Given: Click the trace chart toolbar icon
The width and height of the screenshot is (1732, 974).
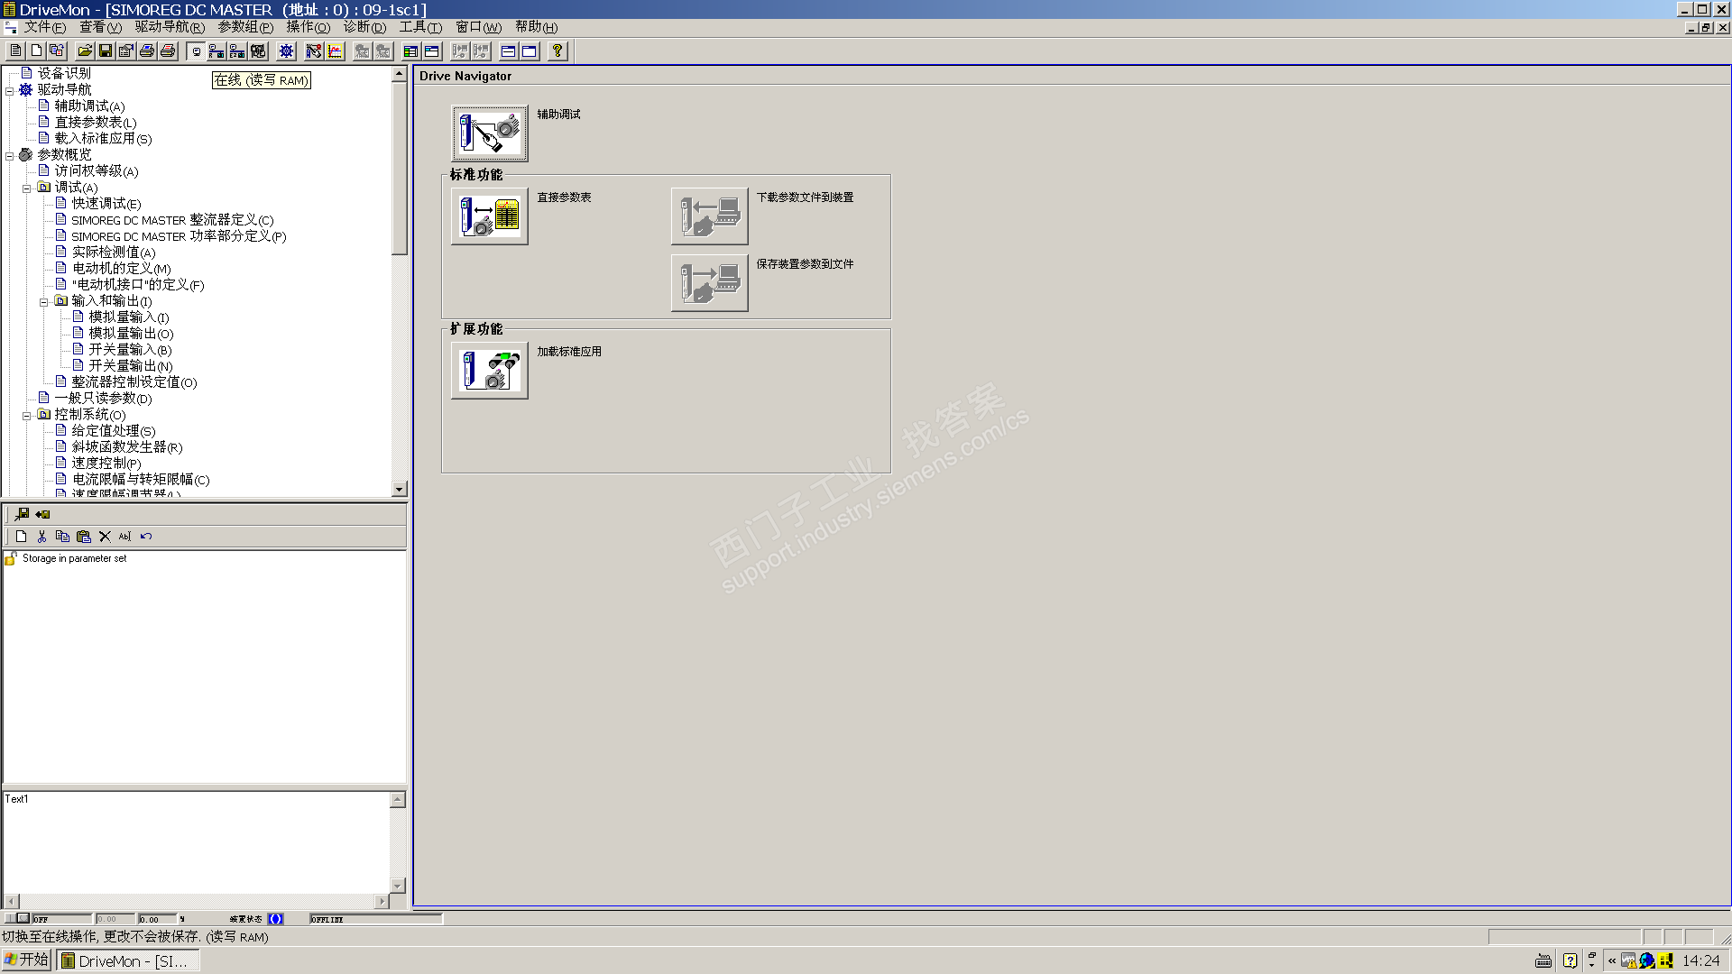Looking at the screenshot, I should [336, 51].
